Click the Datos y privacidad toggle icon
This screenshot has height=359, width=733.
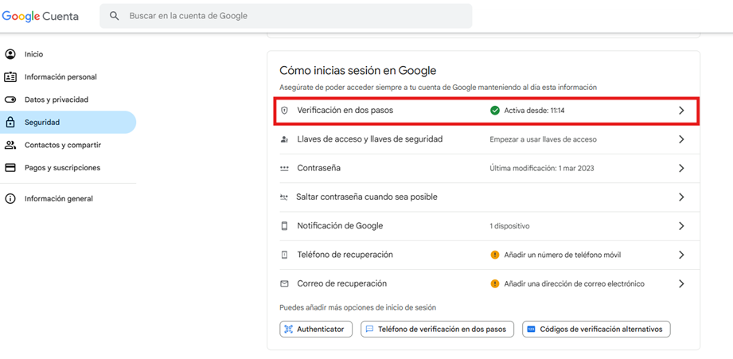(x=10, y=100)
